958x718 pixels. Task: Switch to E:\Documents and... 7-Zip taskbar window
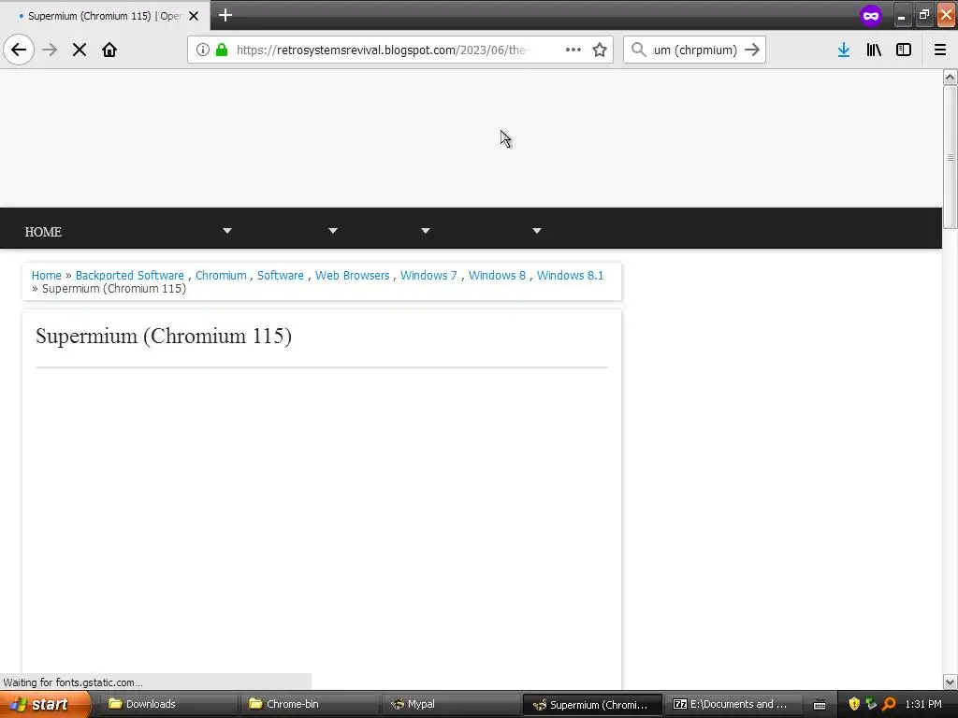click(732, 704)
